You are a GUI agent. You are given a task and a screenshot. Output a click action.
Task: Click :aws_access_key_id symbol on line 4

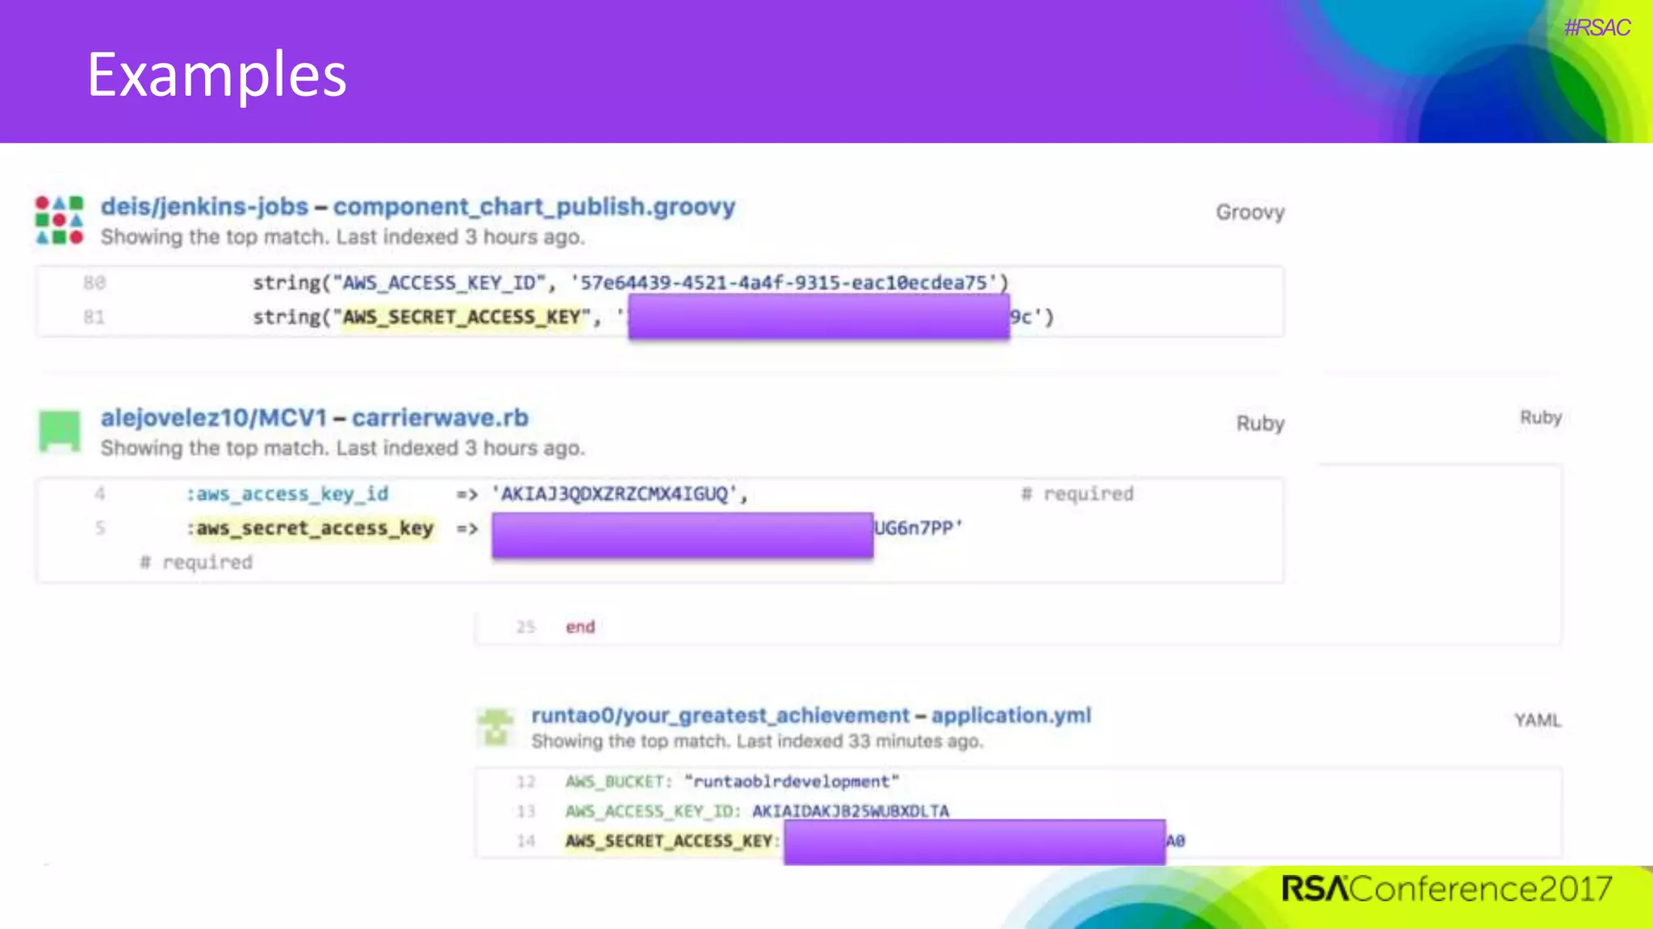coord(287,494)
